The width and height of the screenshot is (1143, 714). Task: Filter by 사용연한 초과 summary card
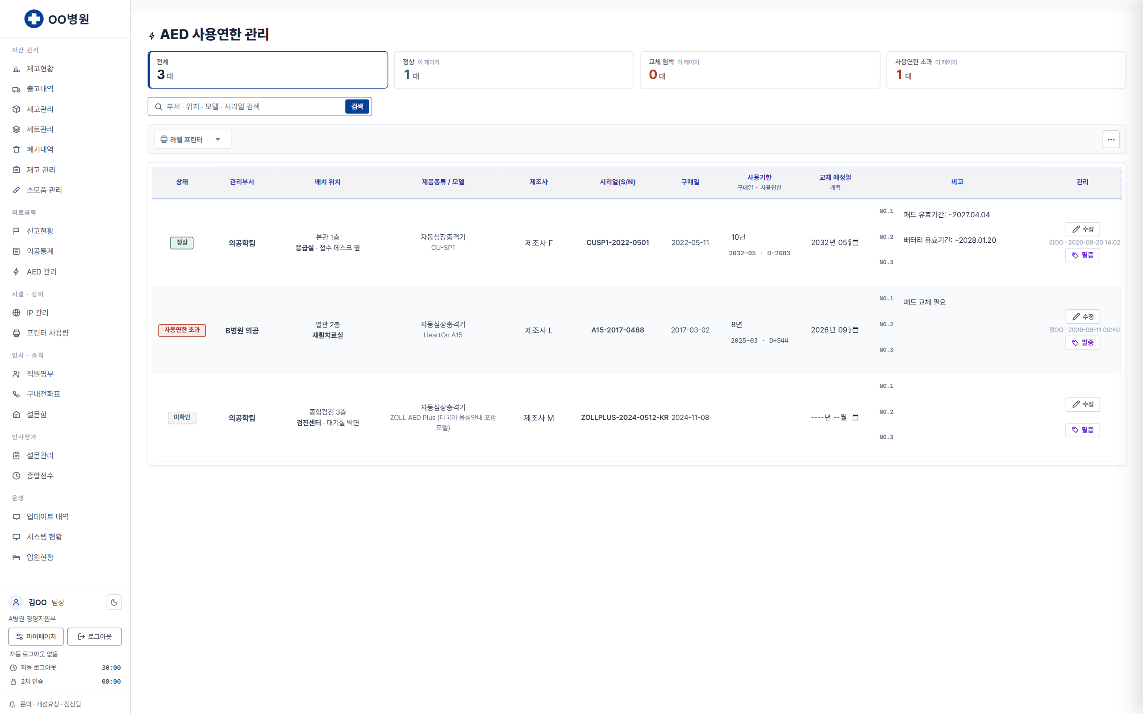click(x=1005, y=70)
